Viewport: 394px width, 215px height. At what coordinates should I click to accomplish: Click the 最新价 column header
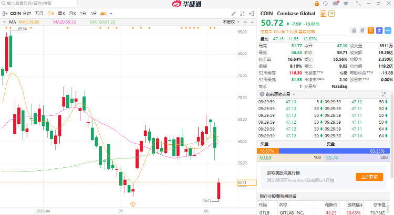coord(331,205)
